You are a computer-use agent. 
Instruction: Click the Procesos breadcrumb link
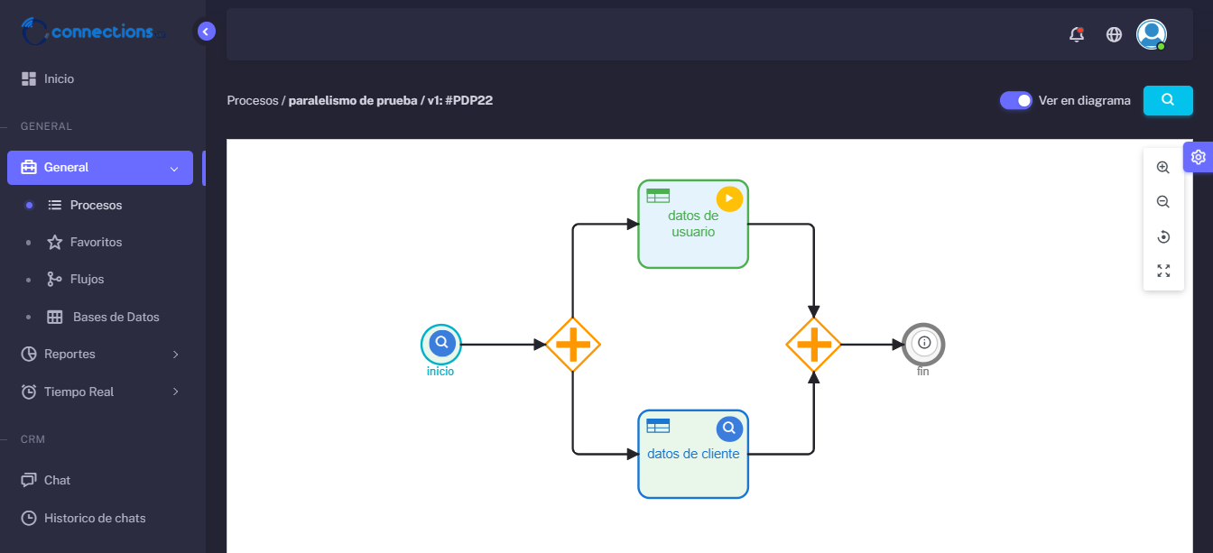(253, 100)
